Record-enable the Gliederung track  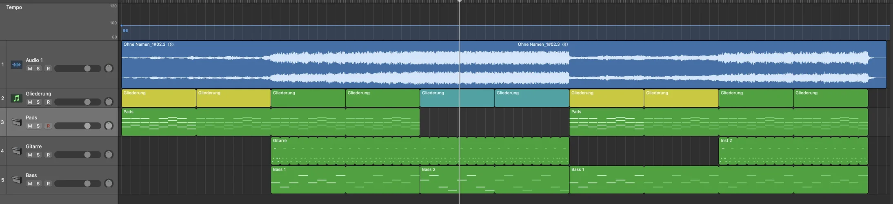coord(48,102)
